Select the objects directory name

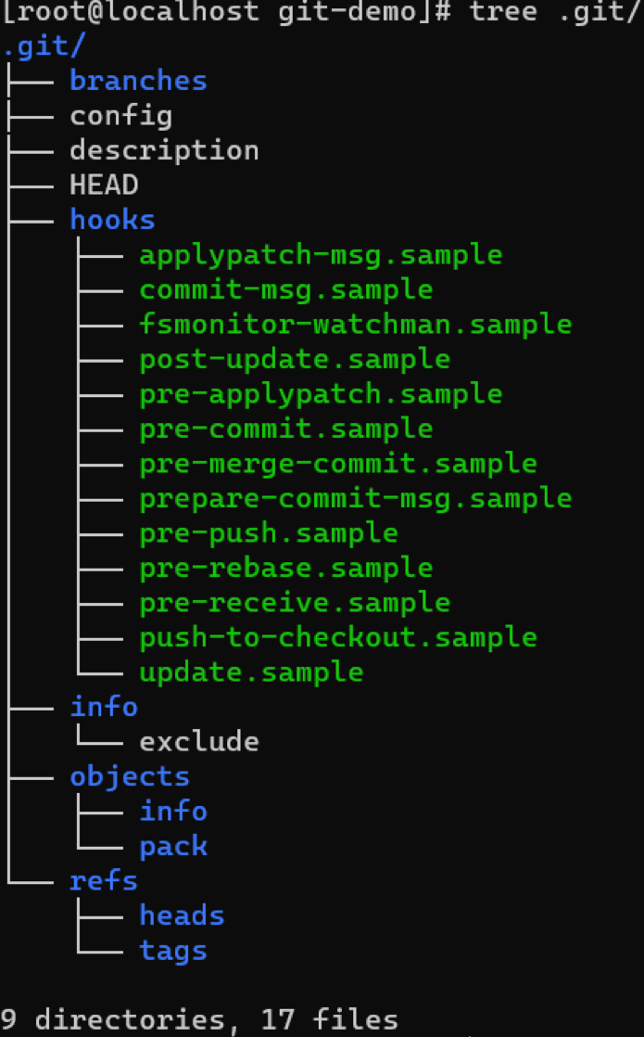coord(130,776)
